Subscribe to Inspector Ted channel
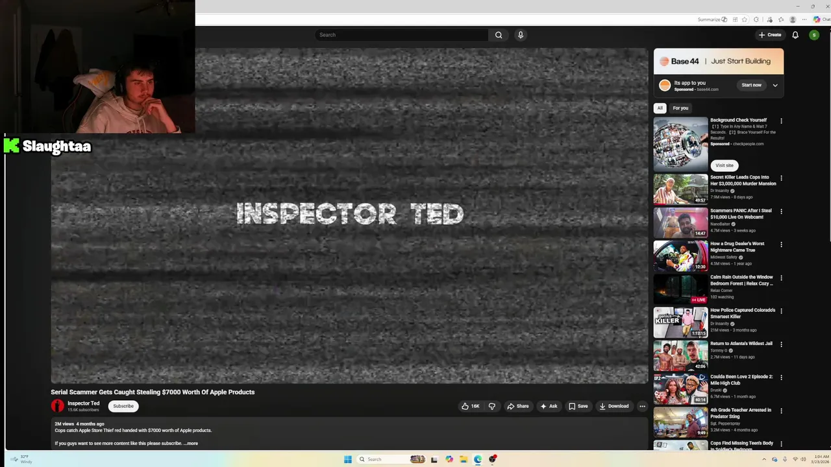This screenshot has width=831, height=467. pyautogui.click(x=123, y=406)
